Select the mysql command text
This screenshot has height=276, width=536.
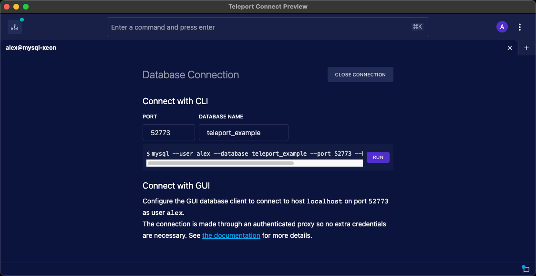click(x=253, y=153)
